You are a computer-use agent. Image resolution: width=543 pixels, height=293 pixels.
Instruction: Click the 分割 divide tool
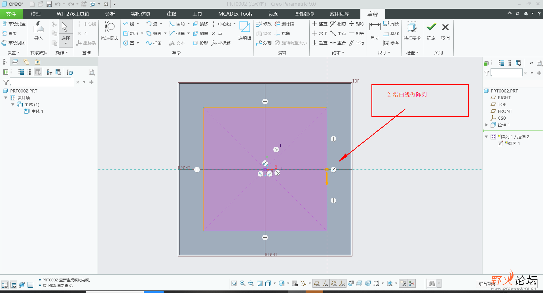264,43
